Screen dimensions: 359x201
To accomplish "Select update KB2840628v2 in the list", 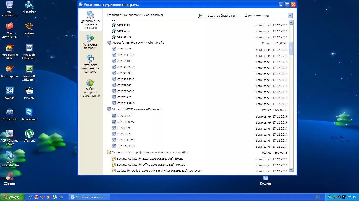I will pyautogui.click(x=126, y=67).
